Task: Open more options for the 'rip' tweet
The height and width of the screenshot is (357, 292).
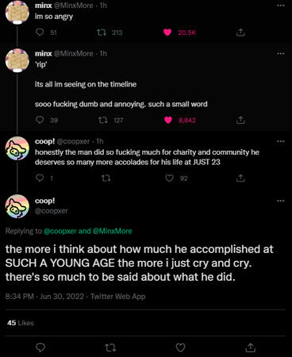Action: (281, 54)
